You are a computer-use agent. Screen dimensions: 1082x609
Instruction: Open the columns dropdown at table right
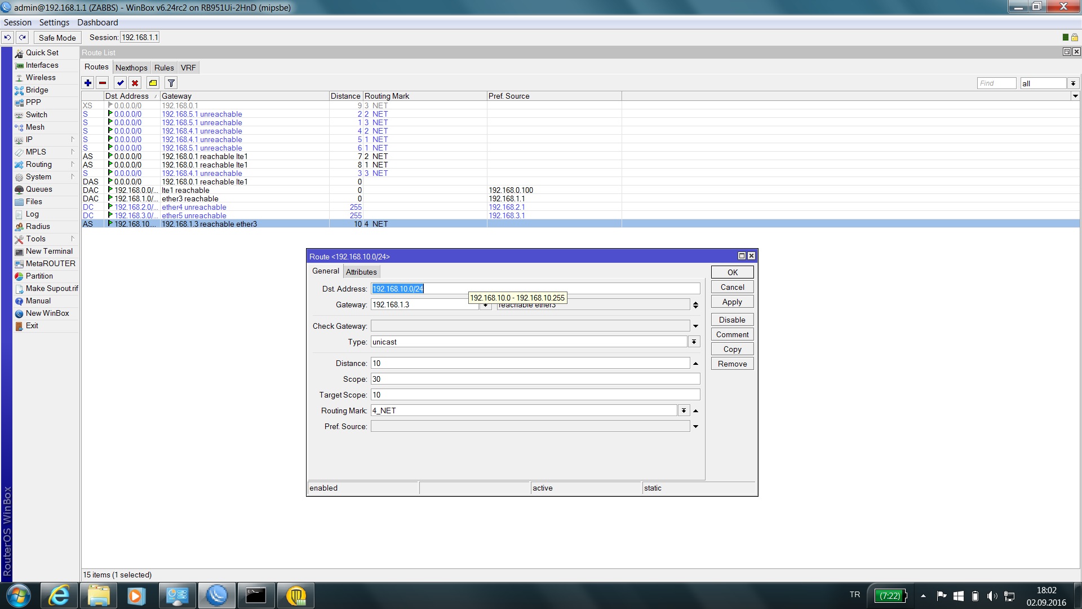1075,96
